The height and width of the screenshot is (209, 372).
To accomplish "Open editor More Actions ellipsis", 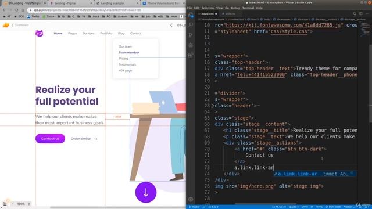I will coord(367,14).
